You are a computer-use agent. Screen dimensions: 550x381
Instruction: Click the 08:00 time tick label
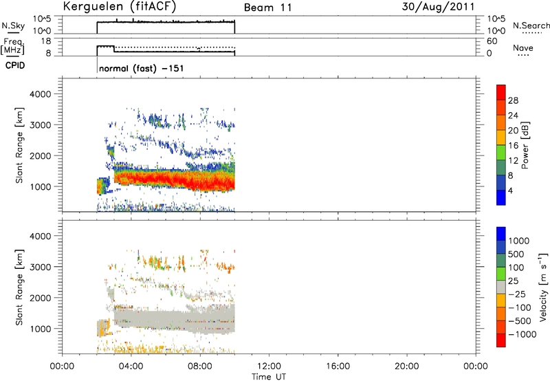pos(200,367)
